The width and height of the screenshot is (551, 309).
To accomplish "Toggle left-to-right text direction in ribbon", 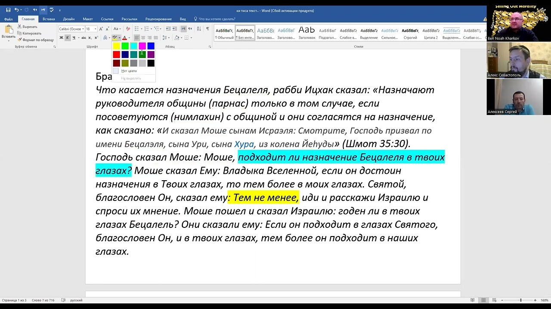I will [183, 29].
